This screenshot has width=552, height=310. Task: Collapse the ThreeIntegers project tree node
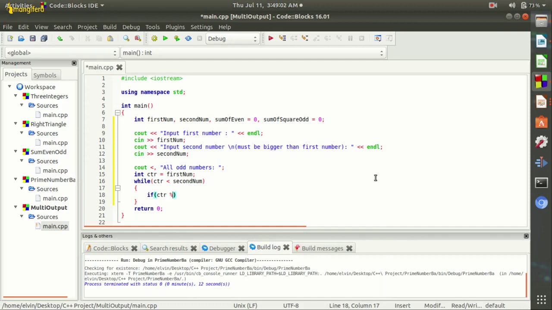coord(16,96)
